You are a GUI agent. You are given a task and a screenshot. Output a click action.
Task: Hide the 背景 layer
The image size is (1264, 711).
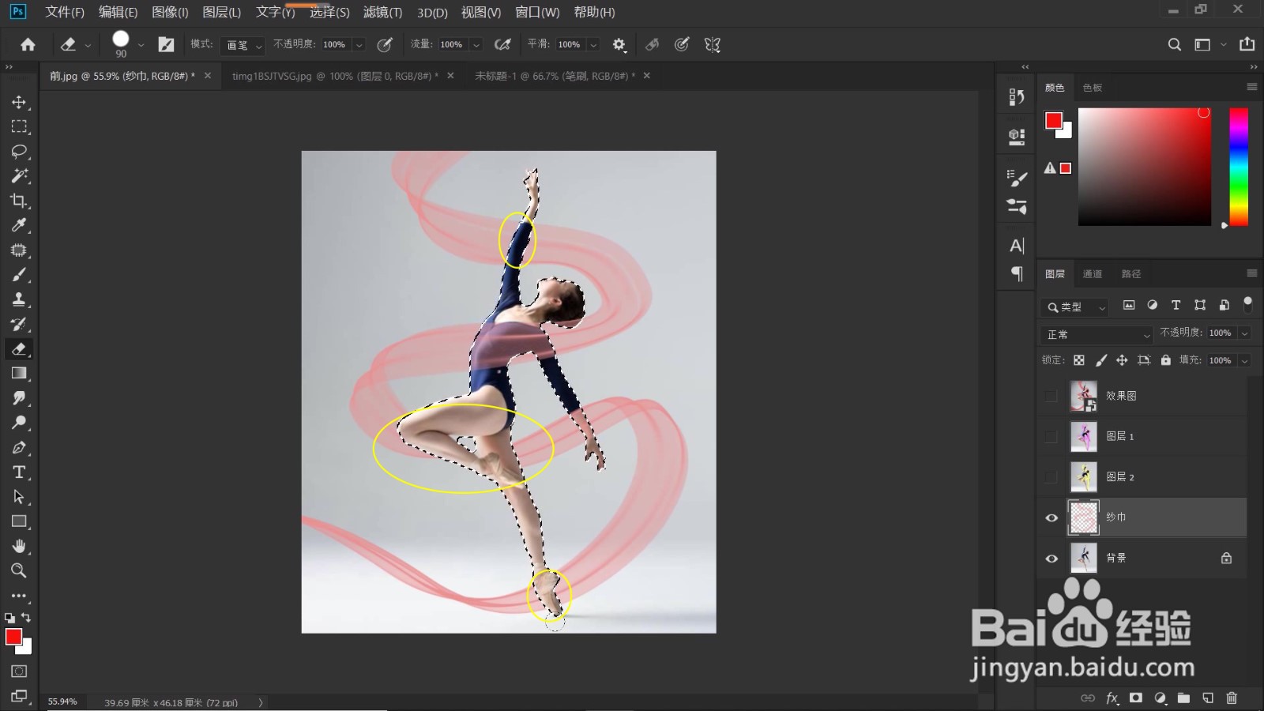(1051, 559)
